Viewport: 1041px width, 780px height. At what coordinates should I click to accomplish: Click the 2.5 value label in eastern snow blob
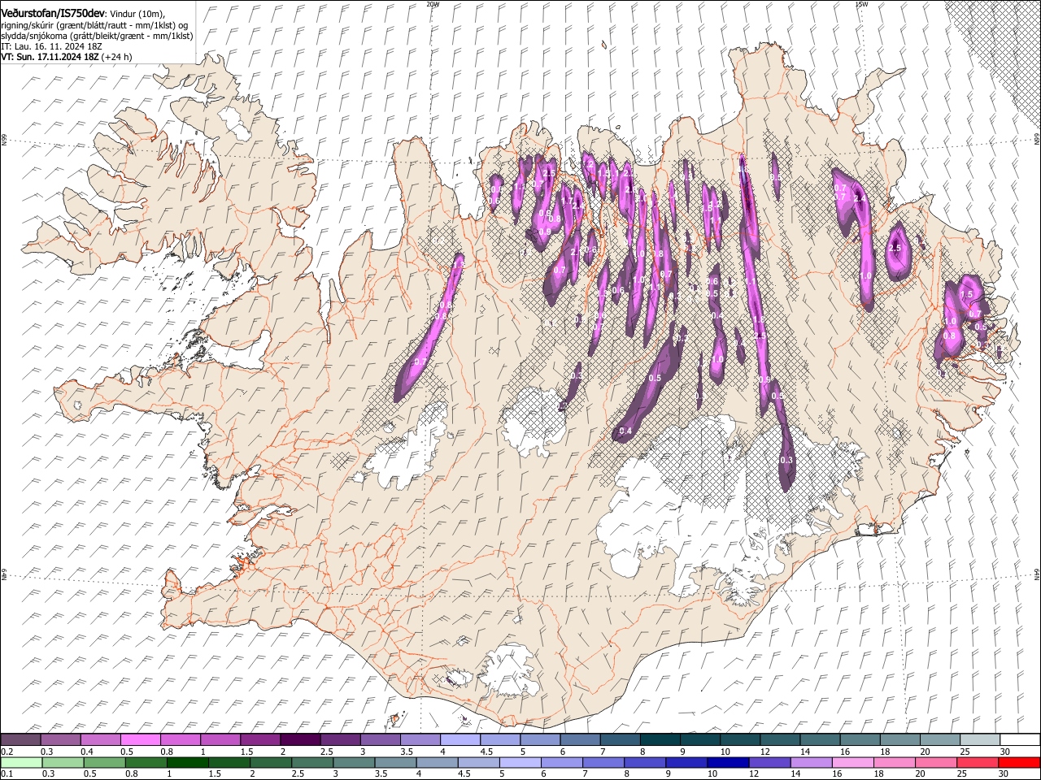[896, 249]
